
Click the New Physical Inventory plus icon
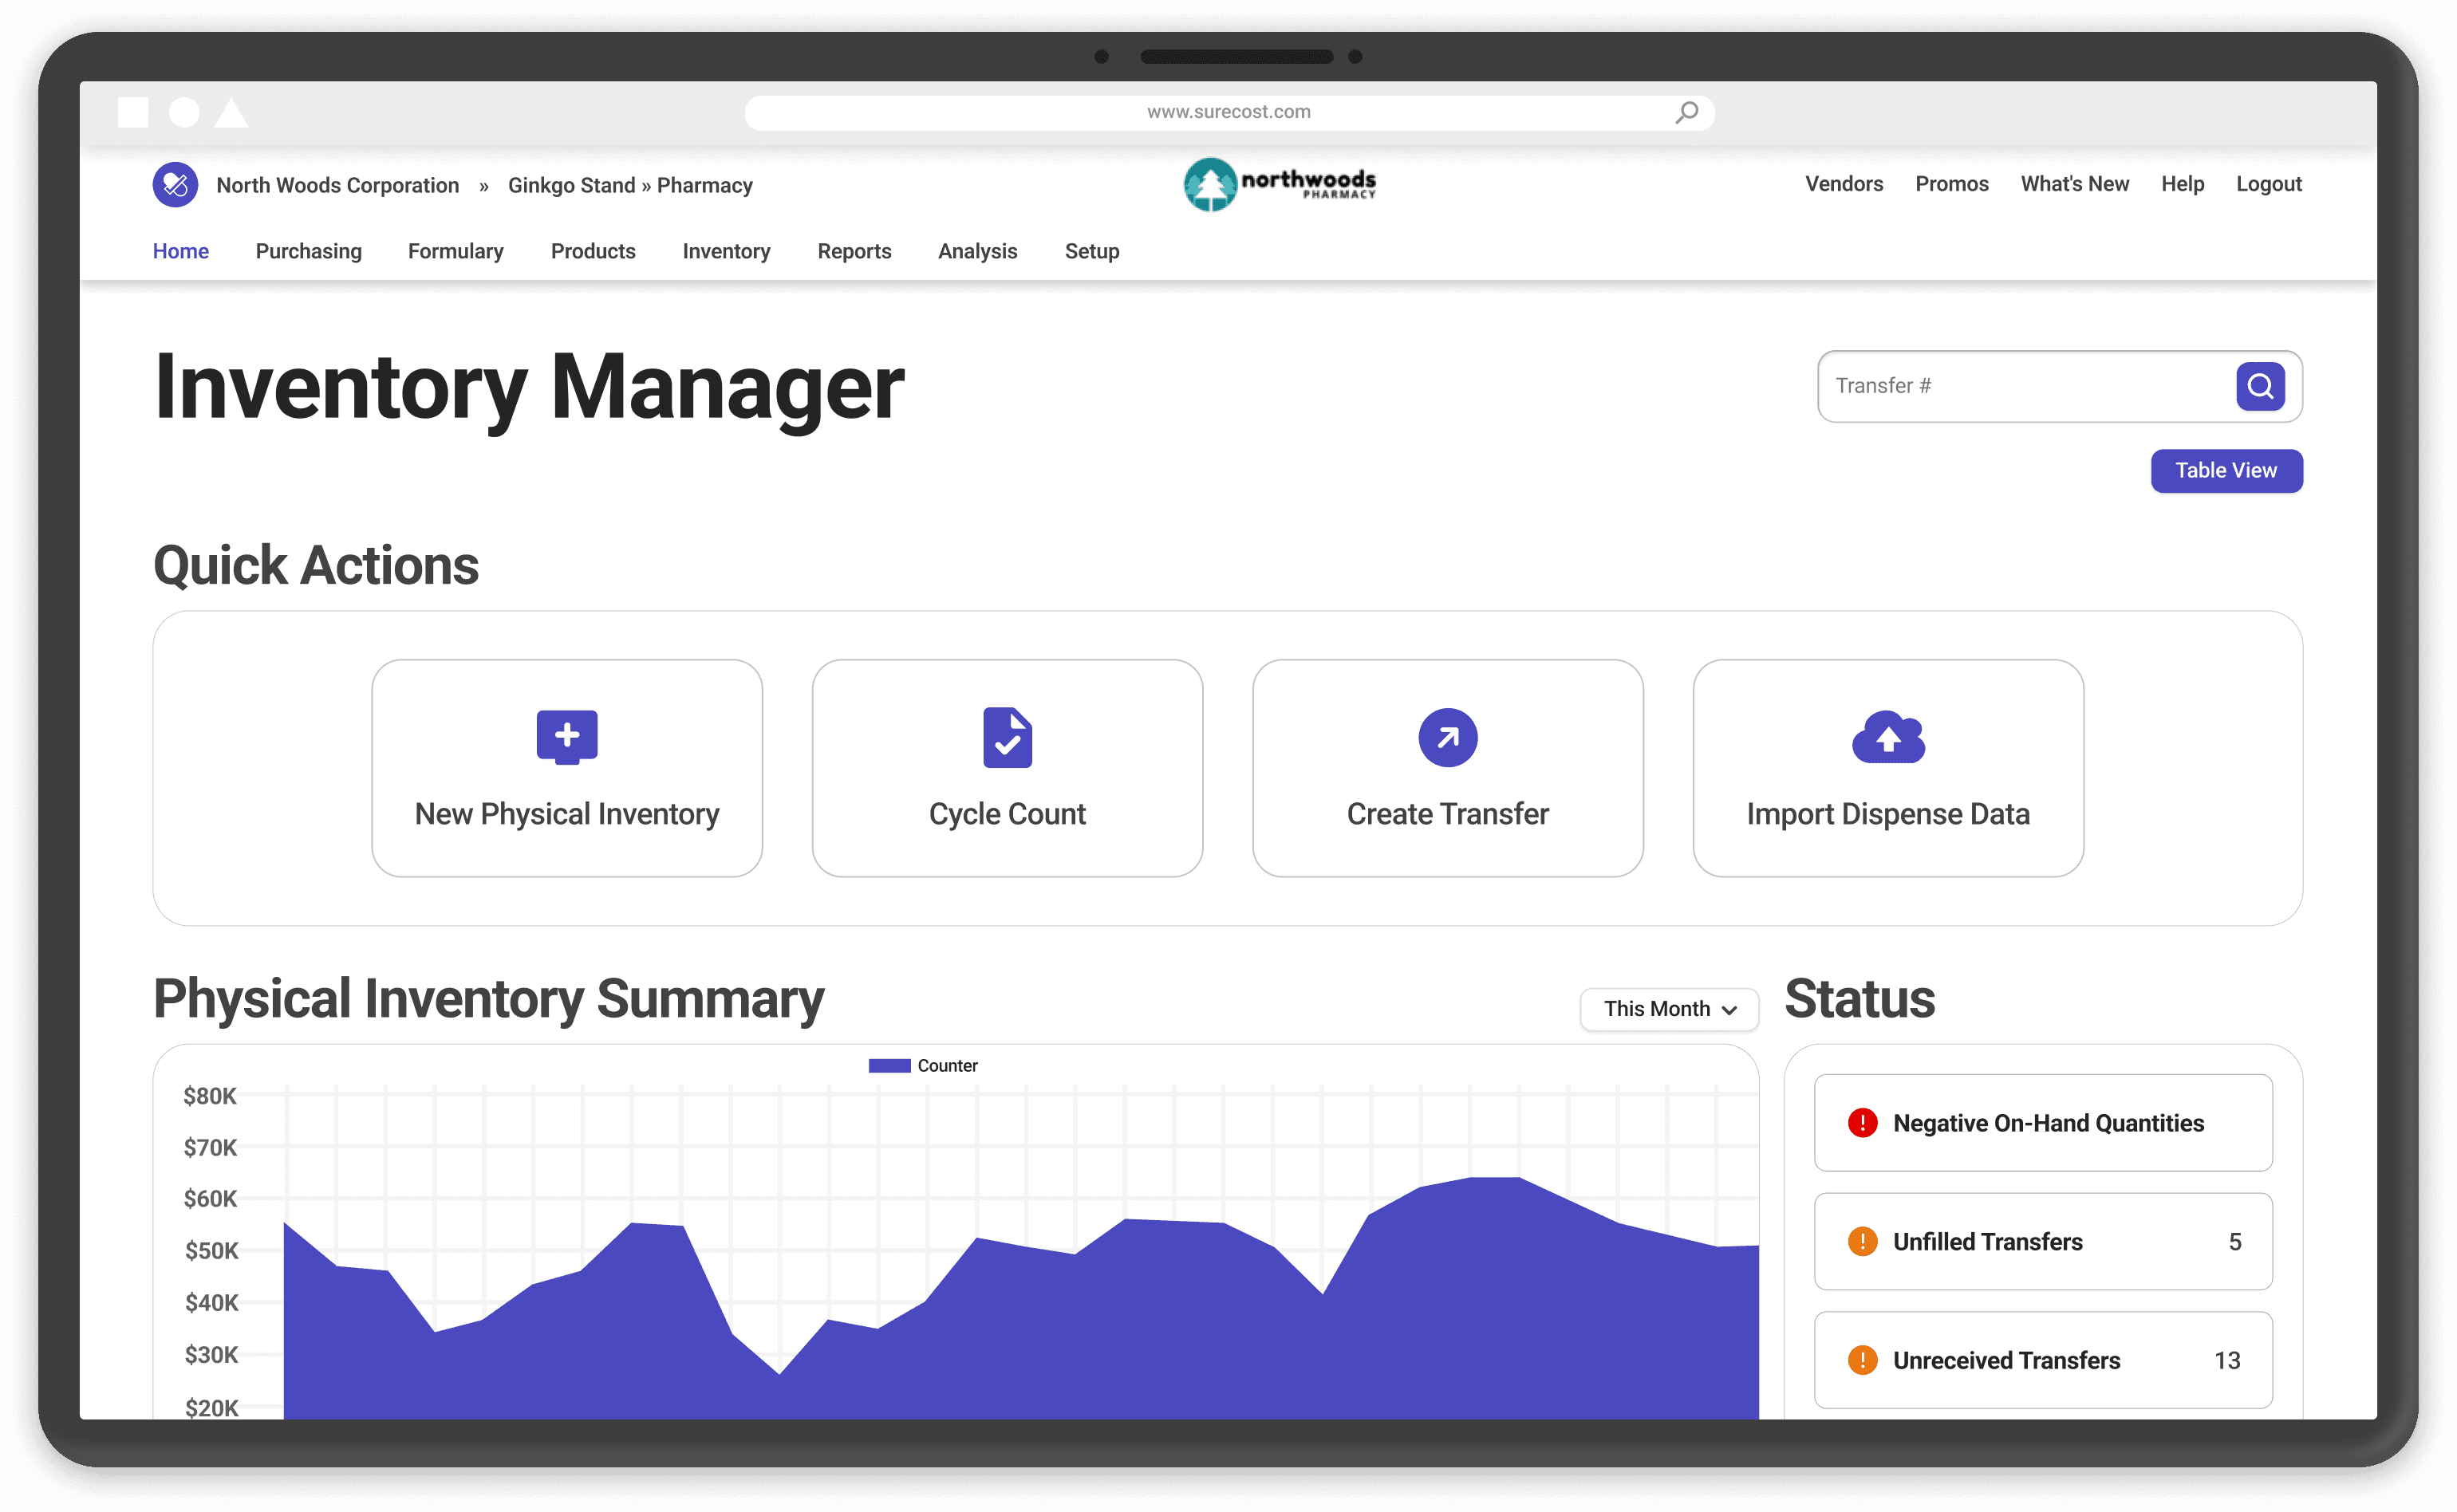[567, 737]
